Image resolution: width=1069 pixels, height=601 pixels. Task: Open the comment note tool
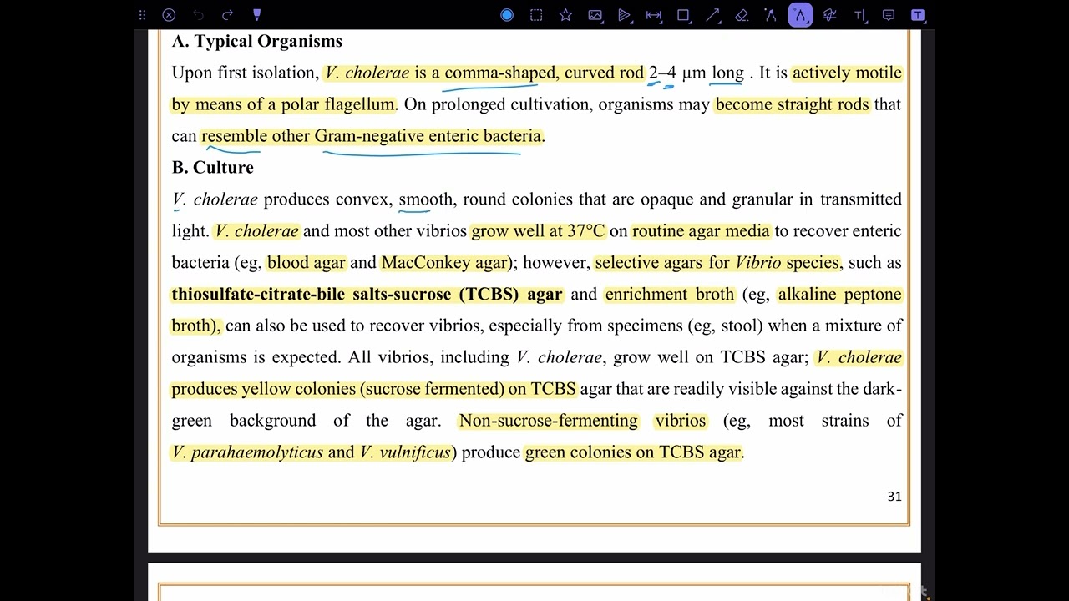(x=889, y=15)
